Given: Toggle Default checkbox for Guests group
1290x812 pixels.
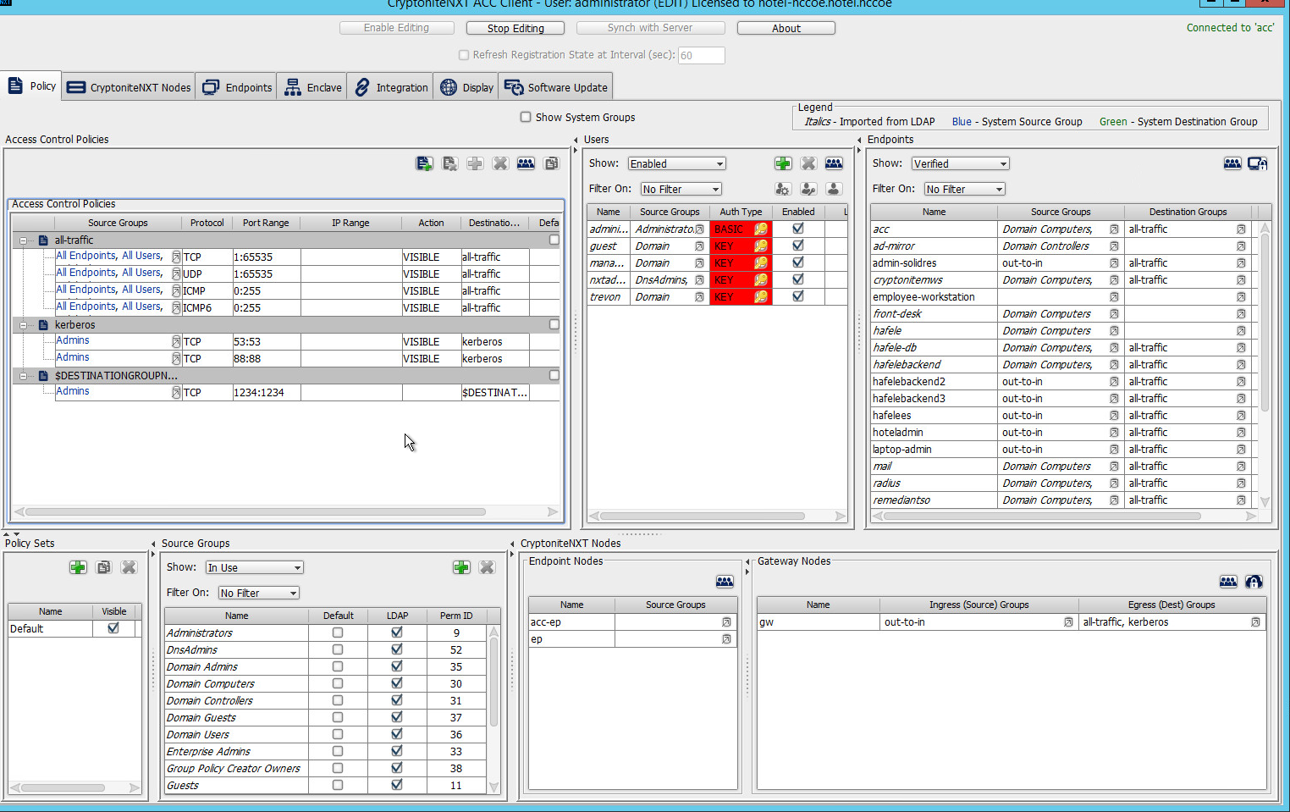Looking at the screenshot, I should point(338,785).
